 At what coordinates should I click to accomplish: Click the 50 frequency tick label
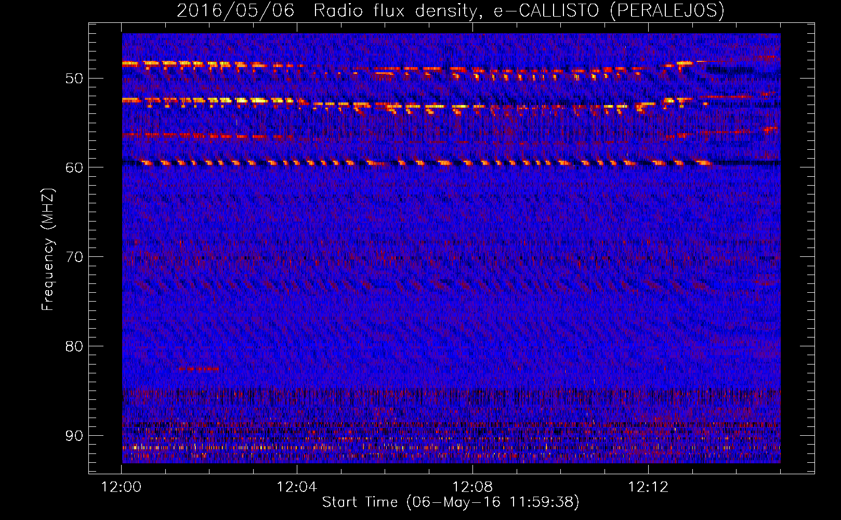74,79
